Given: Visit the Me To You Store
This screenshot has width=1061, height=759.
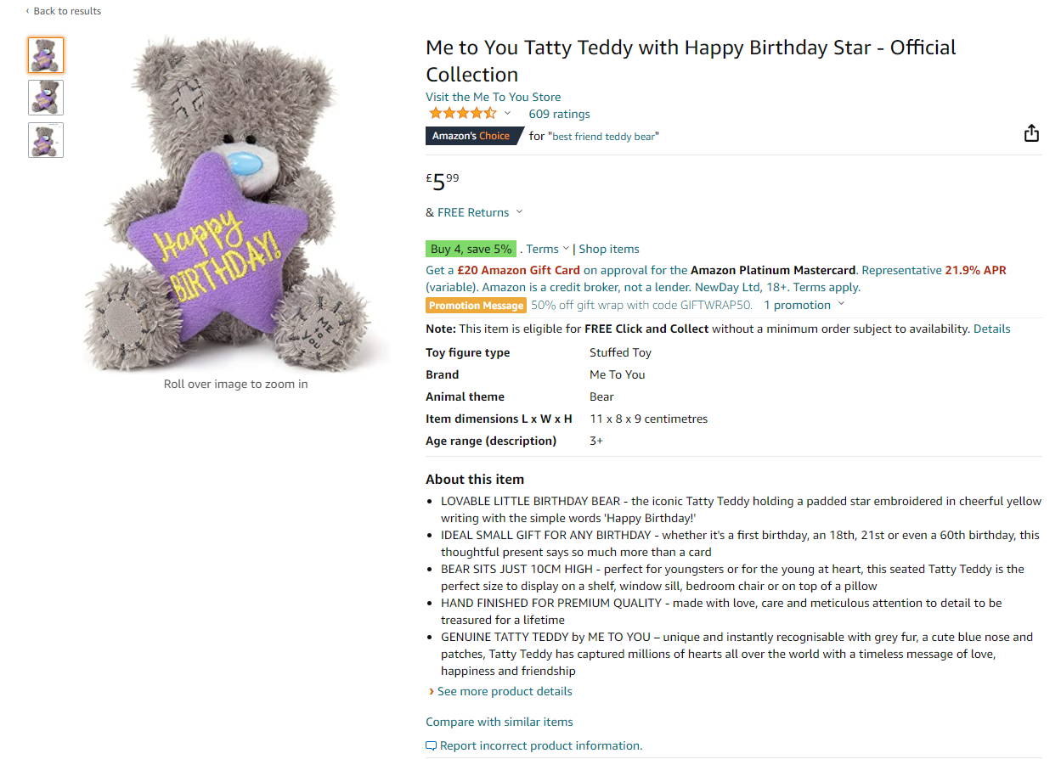Looking at the screenshot, I should pos(493,97).
